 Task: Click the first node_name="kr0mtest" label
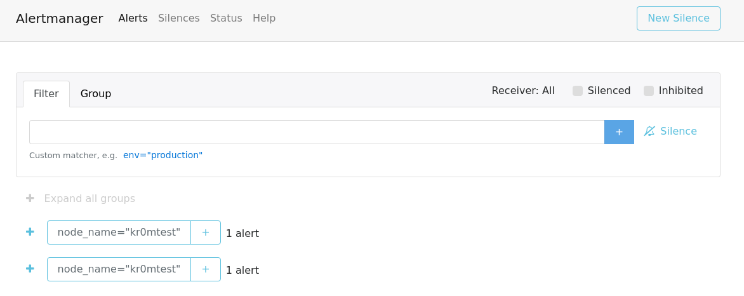tap(119, 232)
